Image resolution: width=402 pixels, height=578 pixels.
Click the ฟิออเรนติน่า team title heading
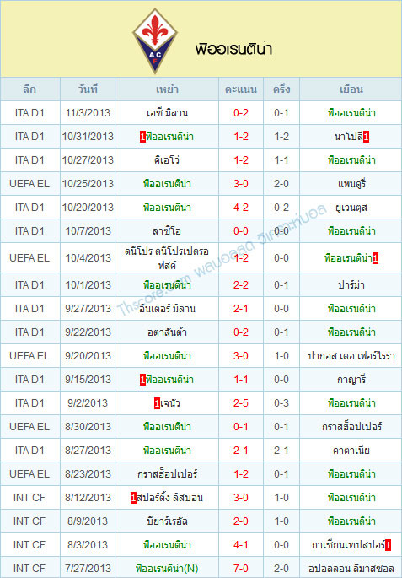click(x=233, y=49)
